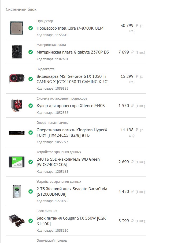Open the Материнская плата Gigabyte Z370P D3 link

click(73, 52)
